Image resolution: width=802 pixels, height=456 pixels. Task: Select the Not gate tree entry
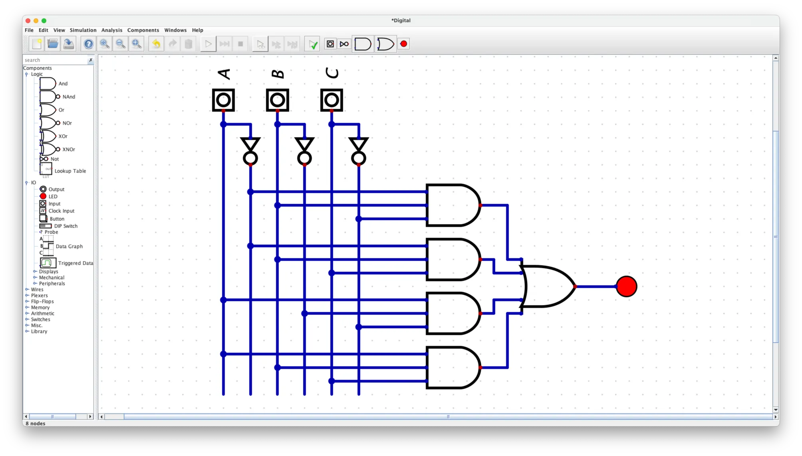click(x=49, y=159)
